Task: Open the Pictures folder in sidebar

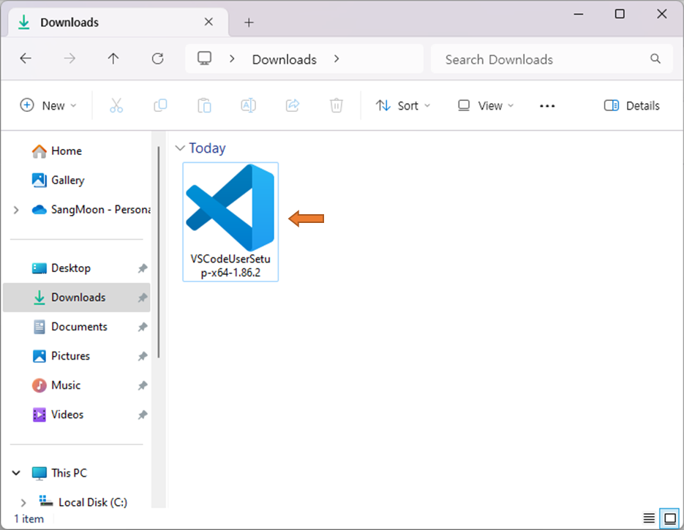Action: 70,356
